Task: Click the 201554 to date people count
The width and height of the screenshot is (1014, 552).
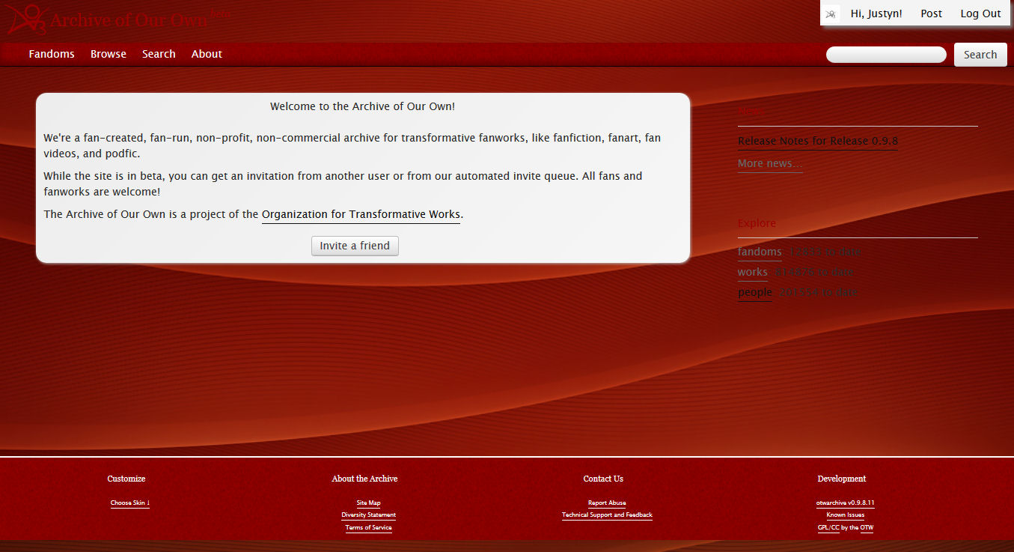Action: point(819,292)
